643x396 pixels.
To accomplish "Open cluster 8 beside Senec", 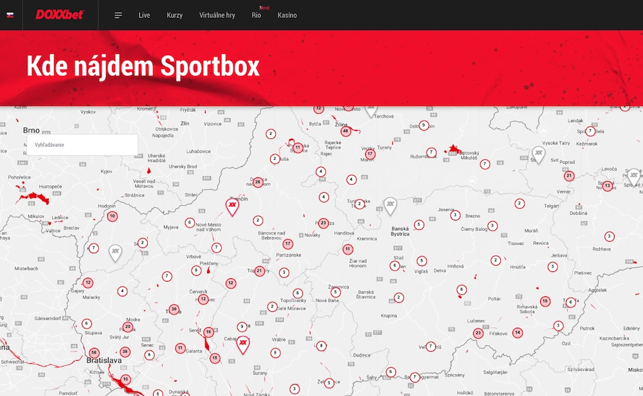I will coord(150,355).
